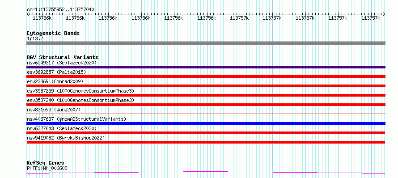398x178 pixels.
Task: Click the esv23869 (Conrad2009) label
Action: click(55, 81)
